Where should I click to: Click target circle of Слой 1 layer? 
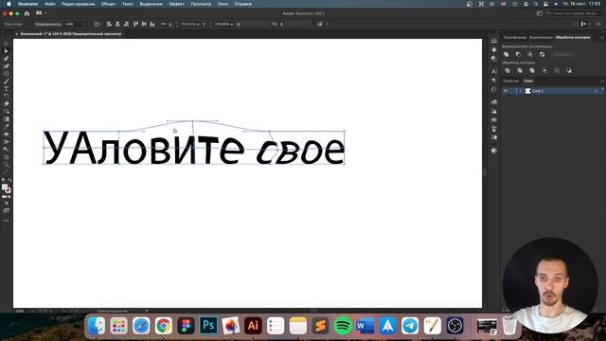pyautogui.click(x=596, y=91)
